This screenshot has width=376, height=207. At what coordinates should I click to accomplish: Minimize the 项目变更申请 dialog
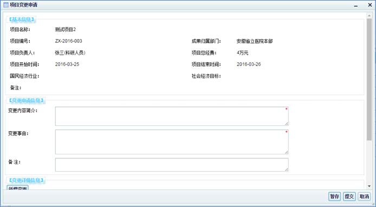point(356,5)
